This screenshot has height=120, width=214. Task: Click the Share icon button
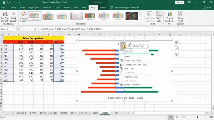pyautogui.click(x=207, y=8)
